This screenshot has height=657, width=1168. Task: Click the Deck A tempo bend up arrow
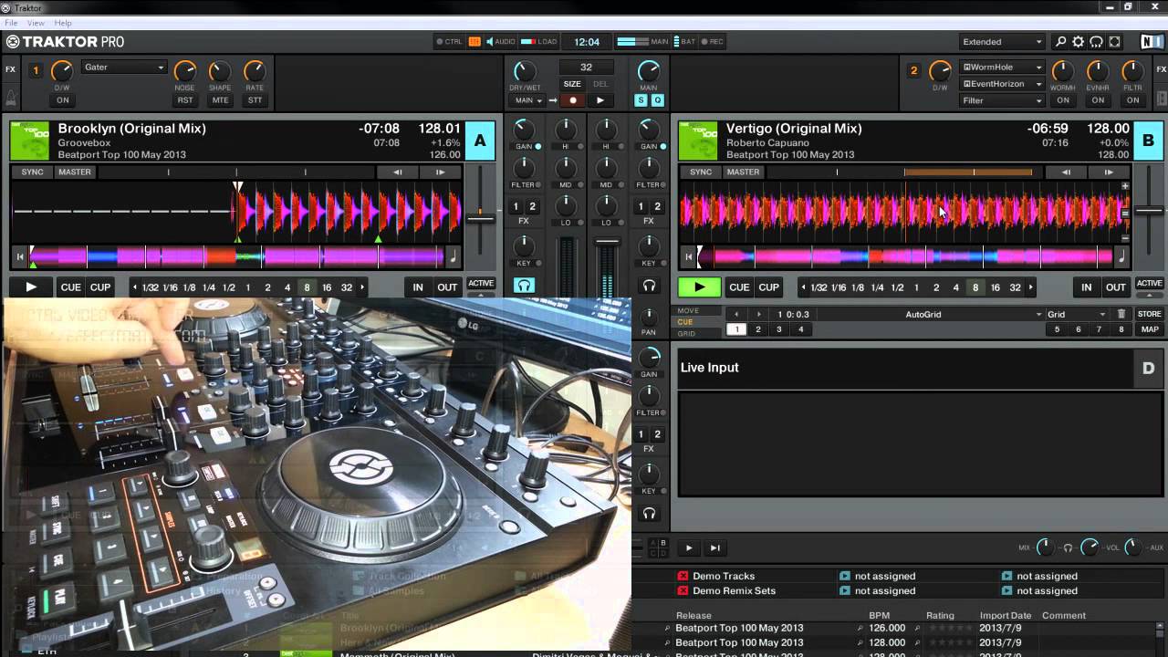[x=440, y=172]
